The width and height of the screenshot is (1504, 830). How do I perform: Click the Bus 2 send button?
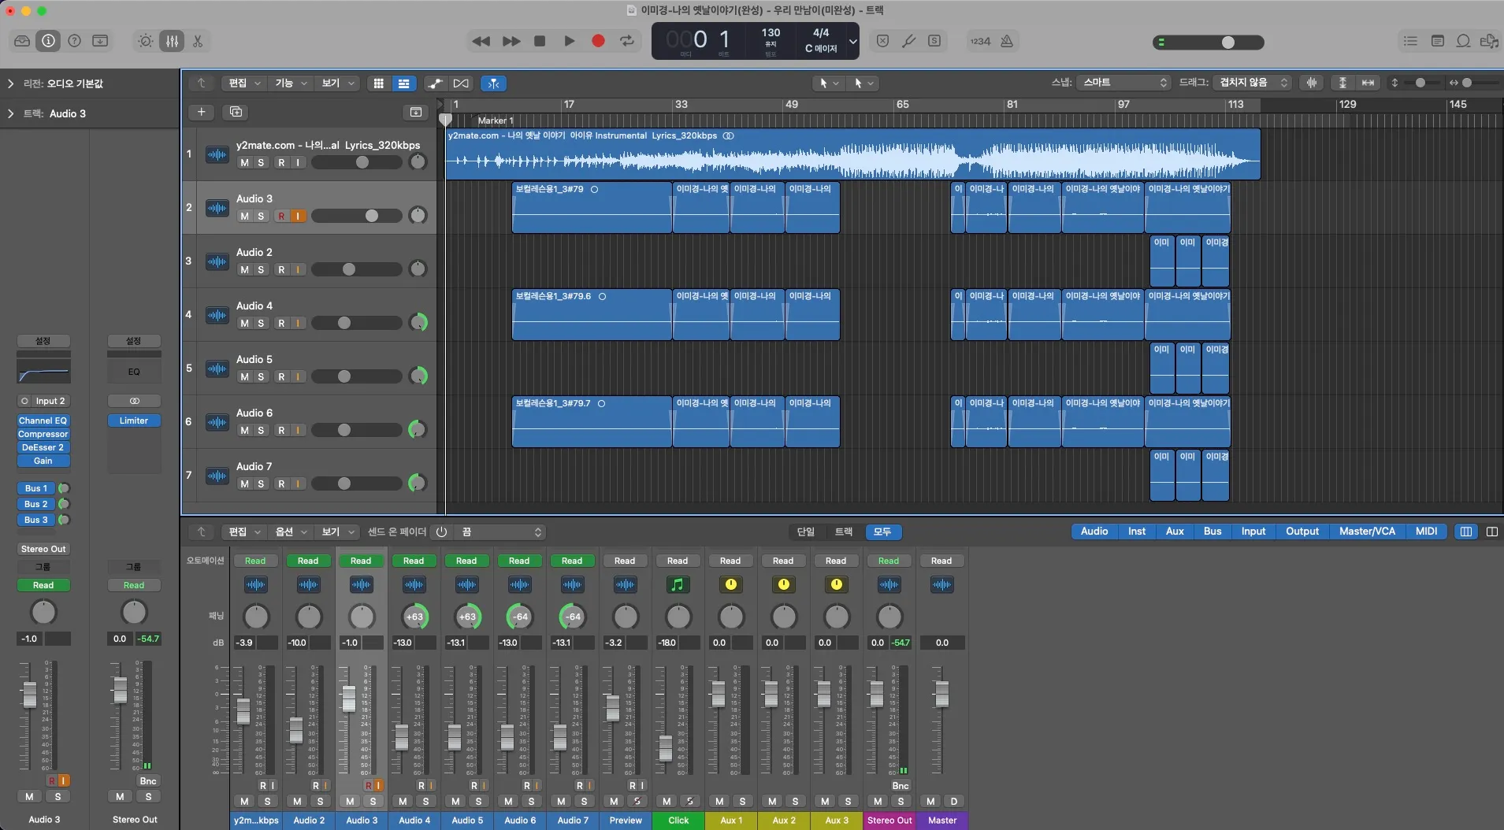click(x=36, y=504)
